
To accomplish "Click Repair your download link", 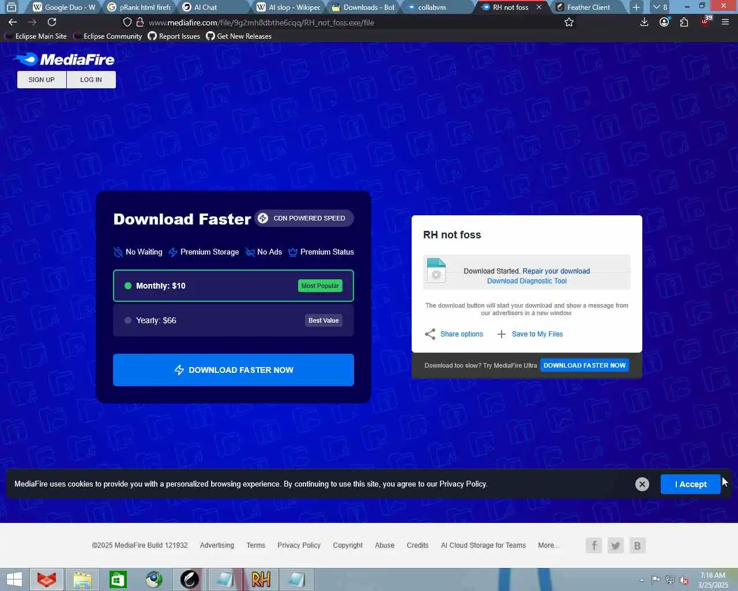I will pyautogui.click(x=556, y=271).
